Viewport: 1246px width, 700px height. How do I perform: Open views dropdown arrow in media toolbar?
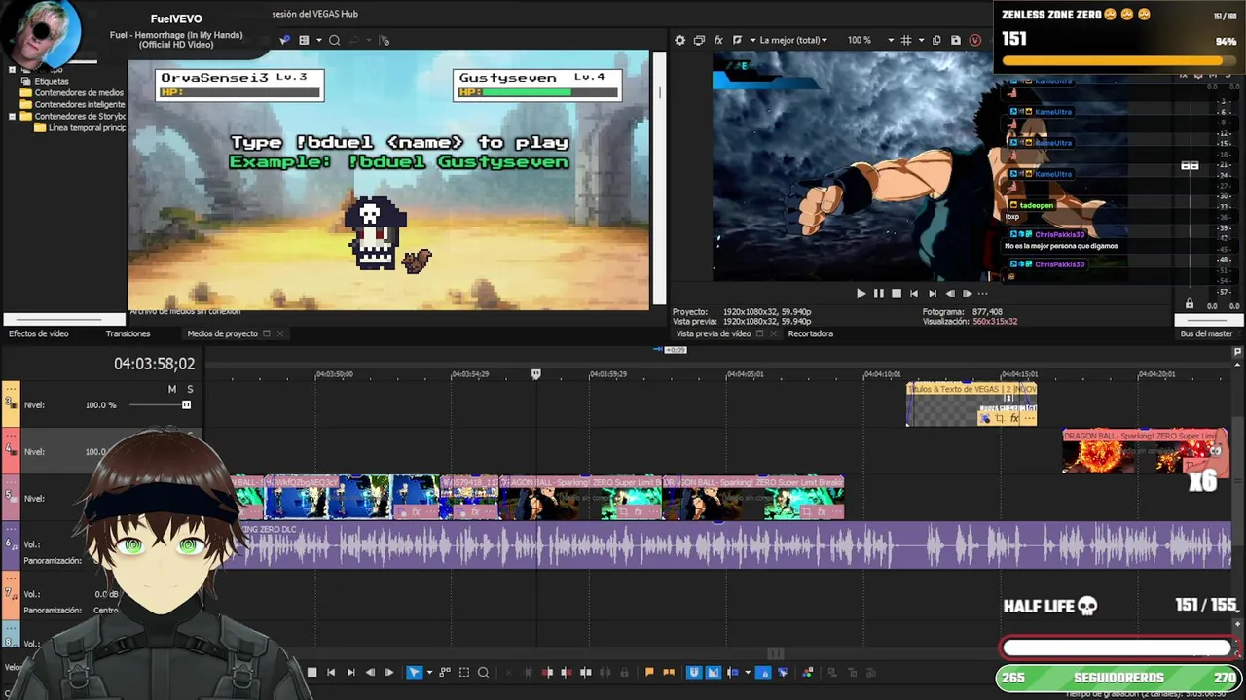[319, 40]
